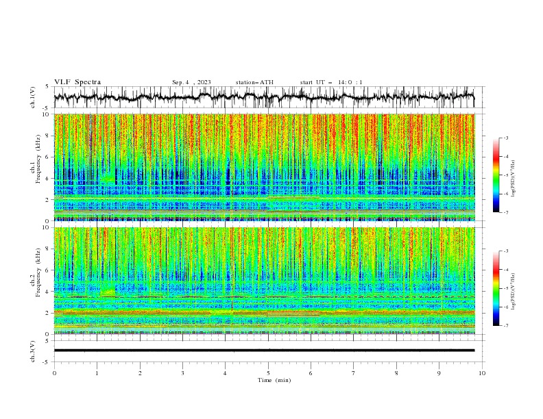Screen dimensions: 543x419
Task: Click the '-3' tick on upper colorbar
Action: click(505, 138)
